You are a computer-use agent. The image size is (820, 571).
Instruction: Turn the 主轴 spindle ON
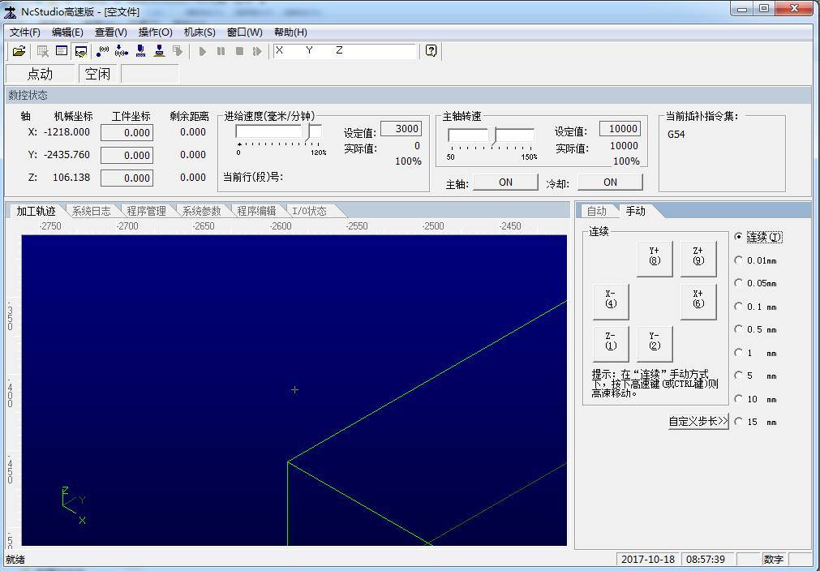click(x=504, y=181)
